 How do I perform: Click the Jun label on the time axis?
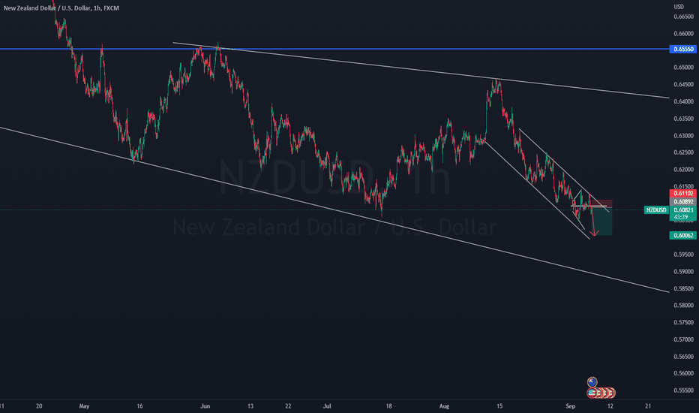pos(205,406)
